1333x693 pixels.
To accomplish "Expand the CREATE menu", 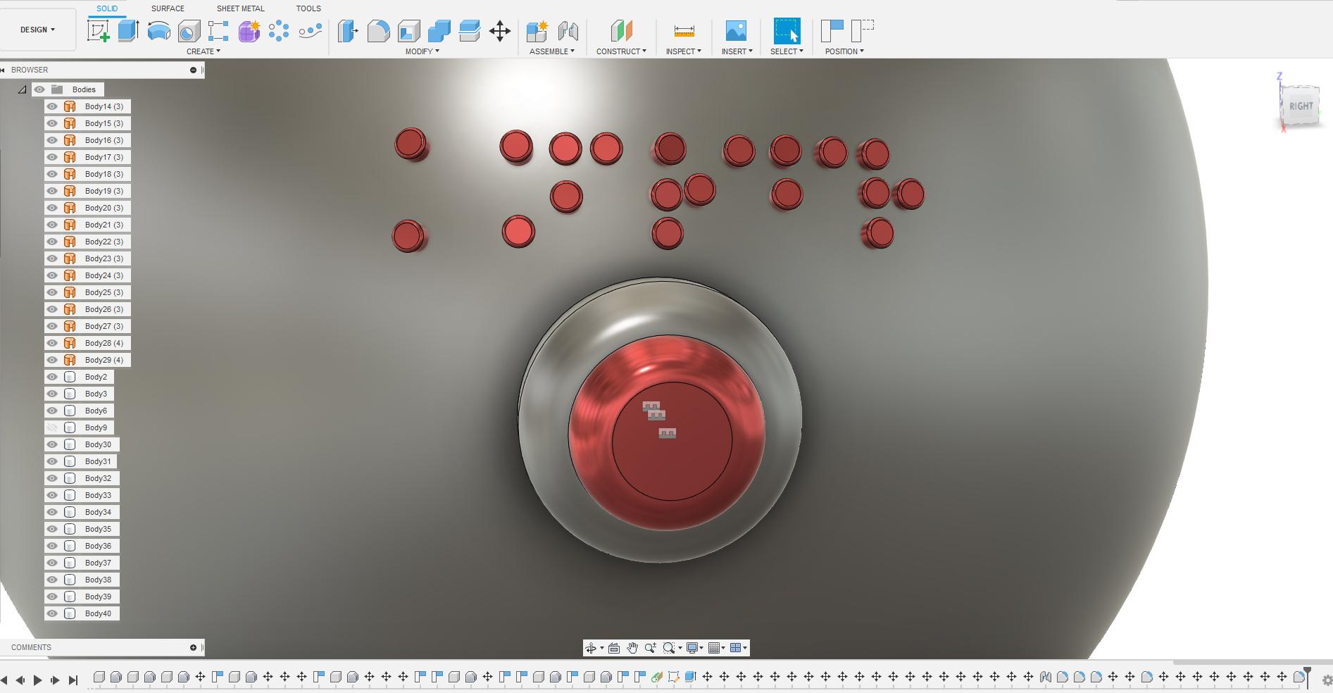I will pyautogui.click(x=204, y=51).
